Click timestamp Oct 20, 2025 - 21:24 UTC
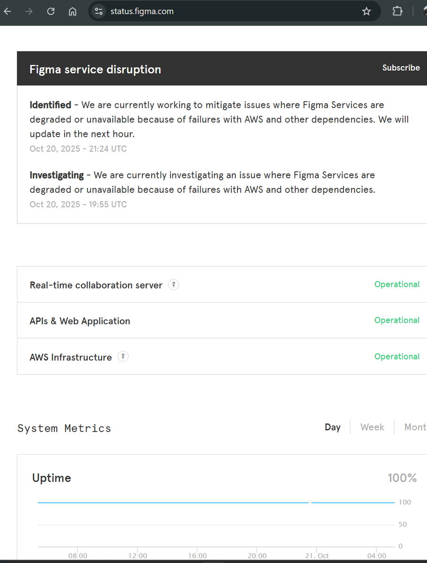This screenshot has width=427, height=563. coord(78,149)
